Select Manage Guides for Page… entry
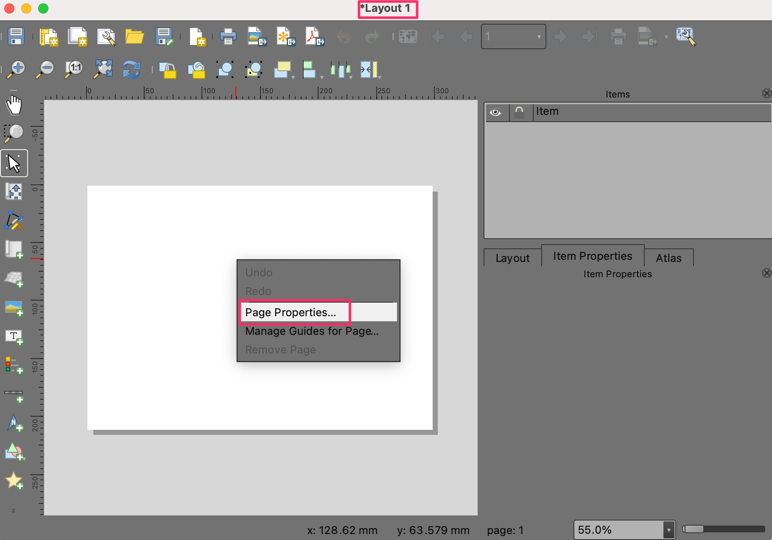The image size is (772, 540). [x=312, y=331]
